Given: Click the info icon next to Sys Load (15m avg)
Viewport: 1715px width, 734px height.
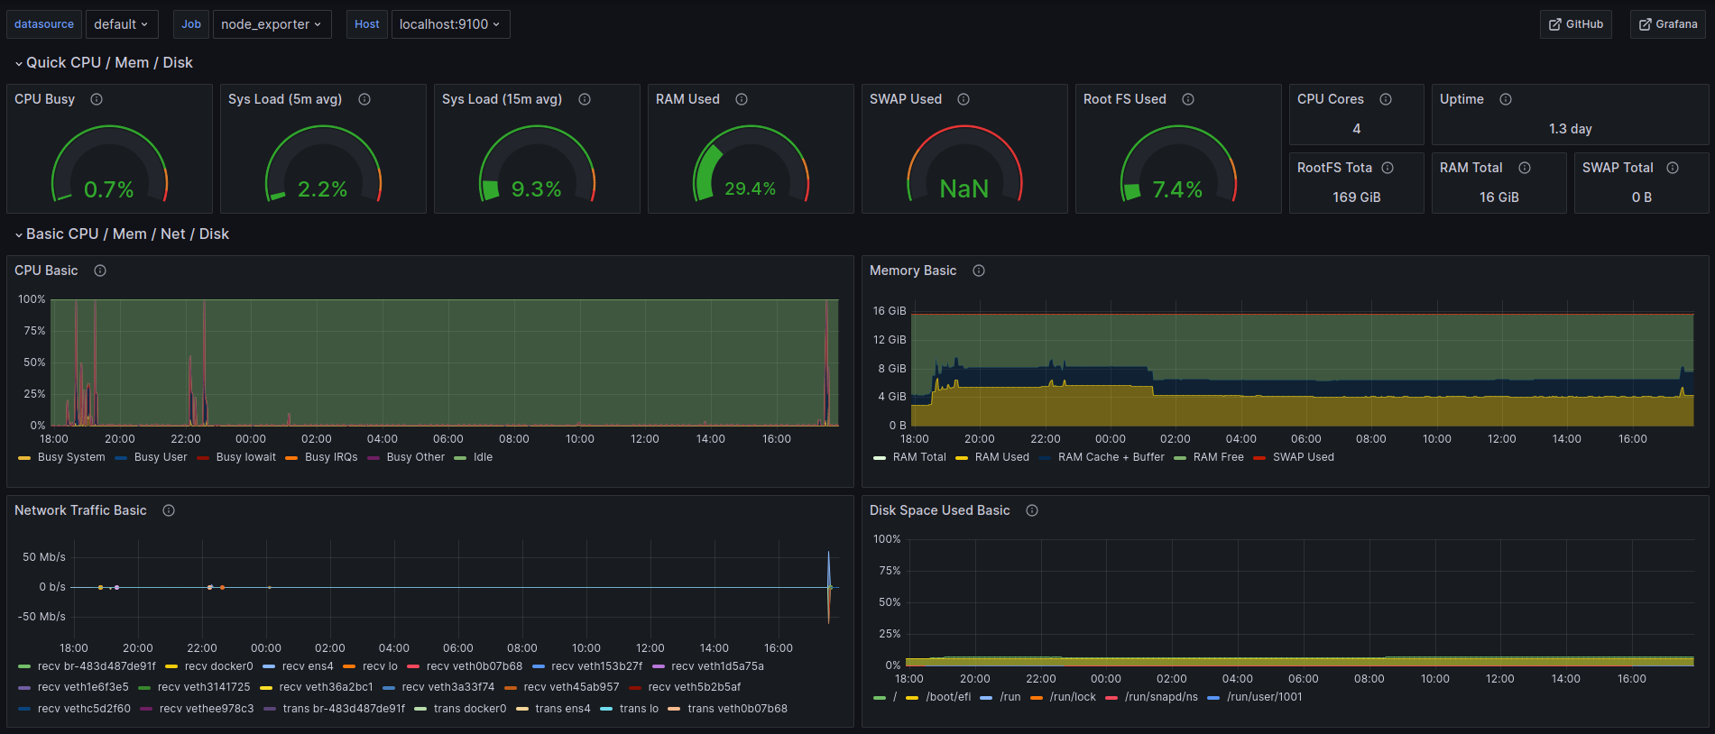Looking at the screenshot, I should coord(585,99).
